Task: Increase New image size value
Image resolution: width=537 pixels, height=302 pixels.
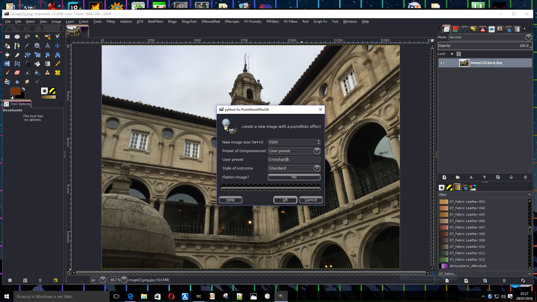Action: [319, 141]
